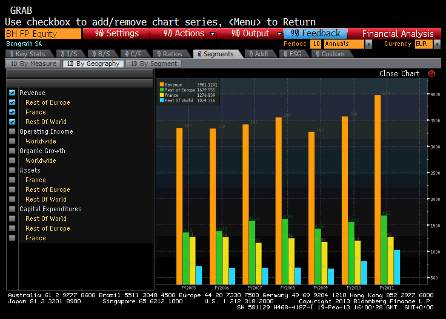
Task: Click the orange FY2009 Revenue bar
Action: [x=311, y=208]
